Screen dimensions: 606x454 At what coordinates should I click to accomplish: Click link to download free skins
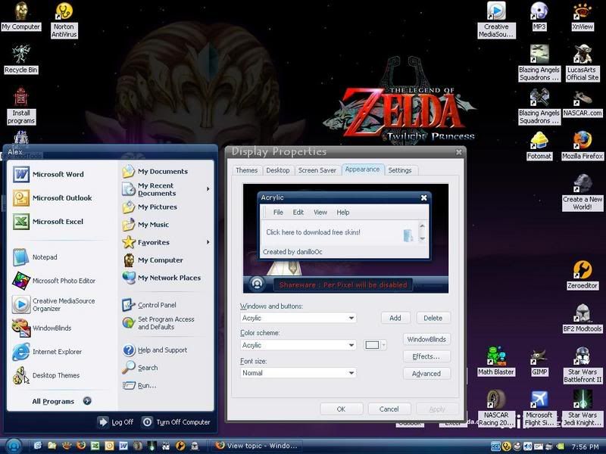(313, 232)
